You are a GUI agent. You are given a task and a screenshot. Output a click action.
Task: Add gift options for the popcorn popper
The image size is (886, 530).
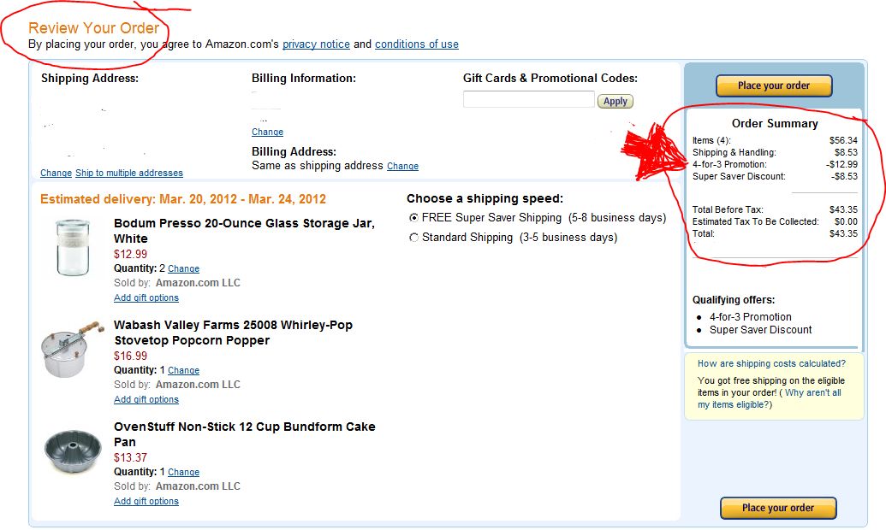tap(146, 400)
